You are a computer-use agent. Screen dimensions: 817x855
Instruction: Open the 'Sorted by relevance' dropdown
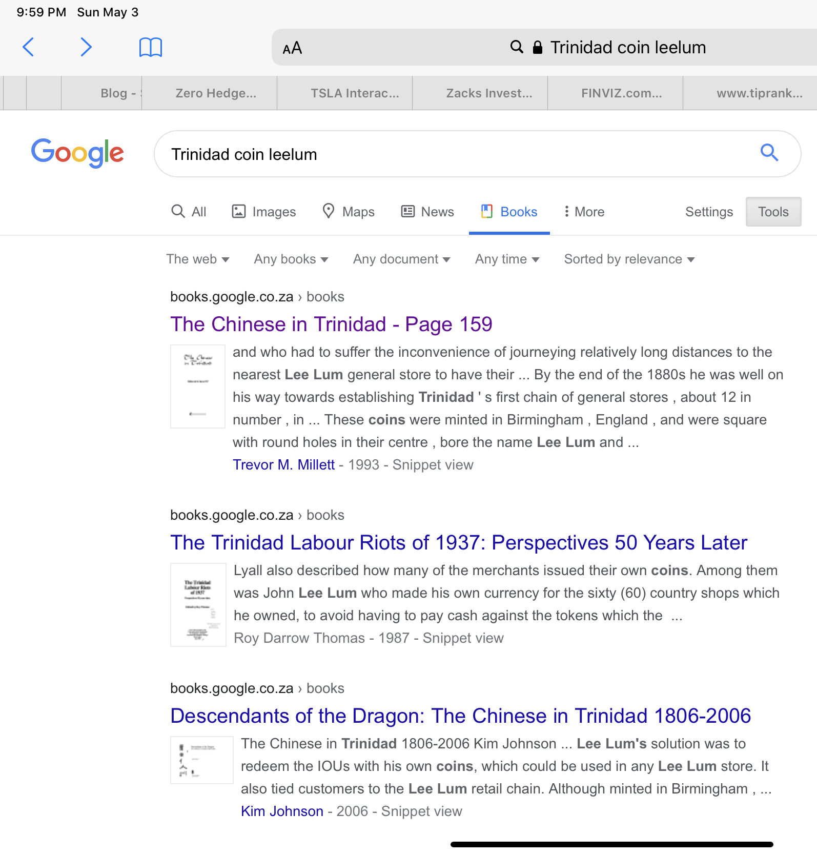629,259
